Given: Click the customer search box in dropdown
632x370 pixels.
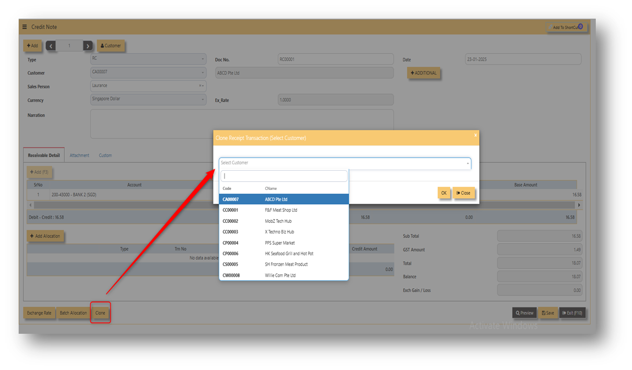Looking at the screenshot, I should pos(284,176).
